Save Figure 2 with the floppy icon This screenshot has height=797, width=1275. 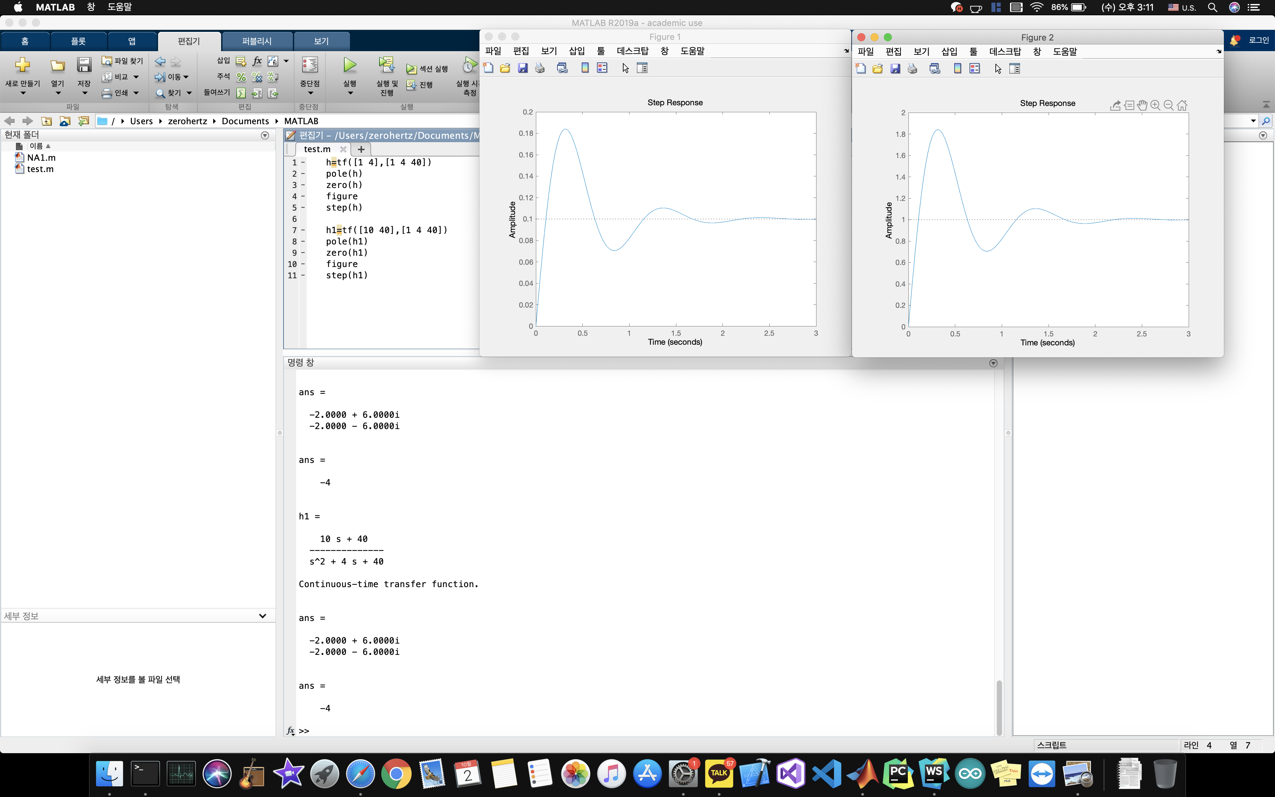[x=895, y=68]
